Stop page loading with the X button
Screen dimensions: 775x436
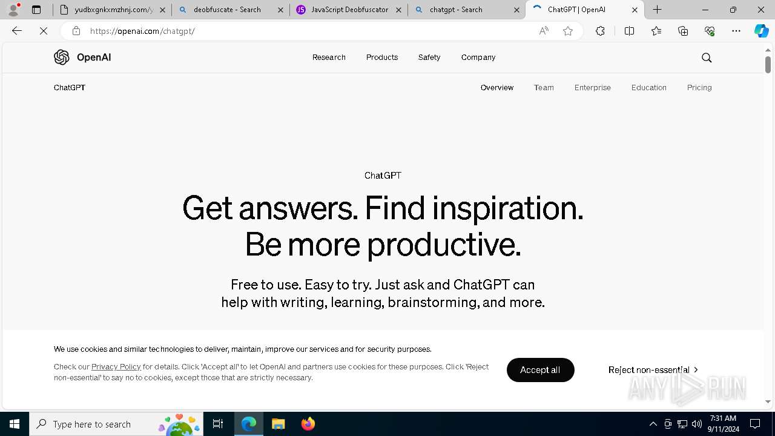tap(44, 31)
